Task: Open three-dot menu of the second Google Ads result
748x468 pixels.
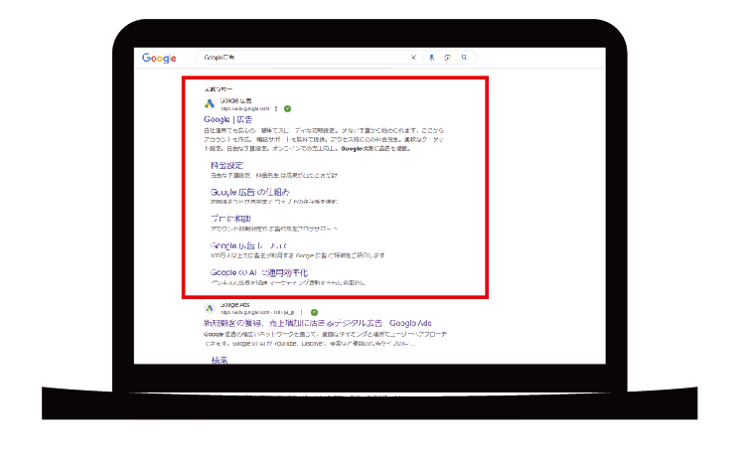Action: [302, 312]
